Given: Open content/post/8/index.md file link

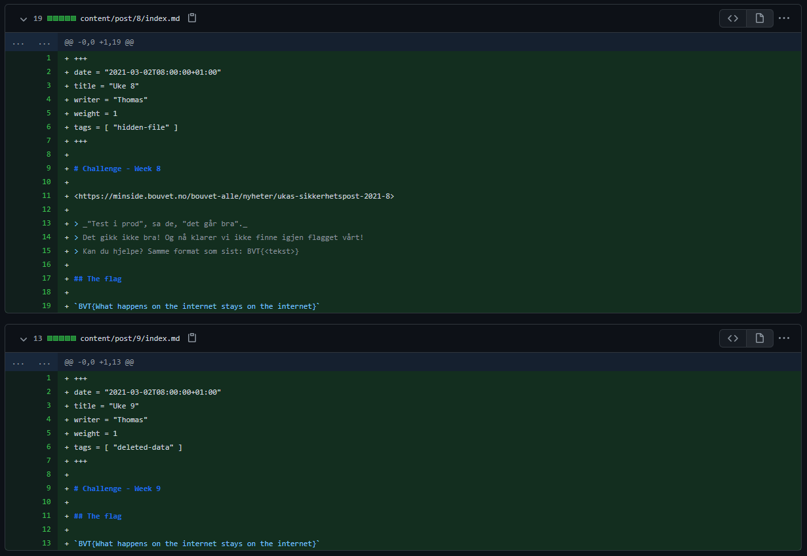Looking at the screenshot, I should point(130,18).
